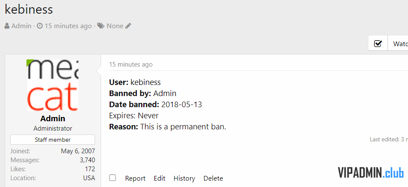Click the green online indicator on avatar
The width and height of the screenshot is (408, 187).
30,62
